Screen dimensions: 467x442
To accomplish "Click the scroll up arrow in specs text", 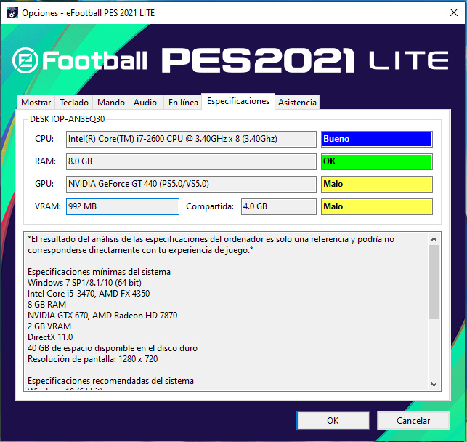I will pyautogui.click(x=434, y=239).
